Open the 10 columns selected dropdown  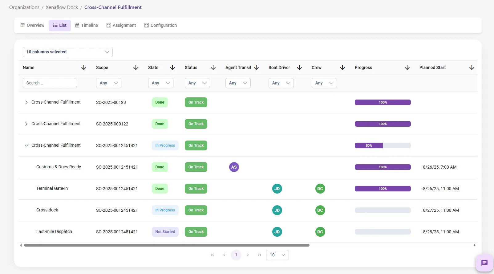(67, 52)
